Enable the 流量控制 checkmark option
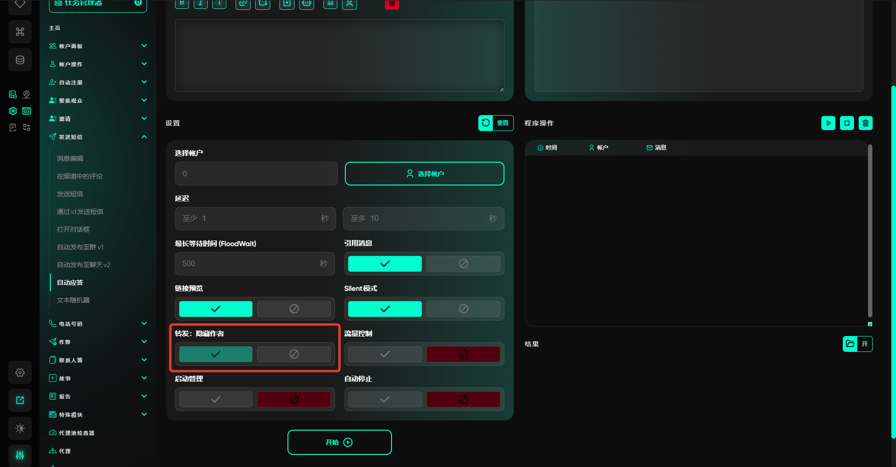This screenshot has width=896, height=467. pyautogui.click(x=385, y=354)
